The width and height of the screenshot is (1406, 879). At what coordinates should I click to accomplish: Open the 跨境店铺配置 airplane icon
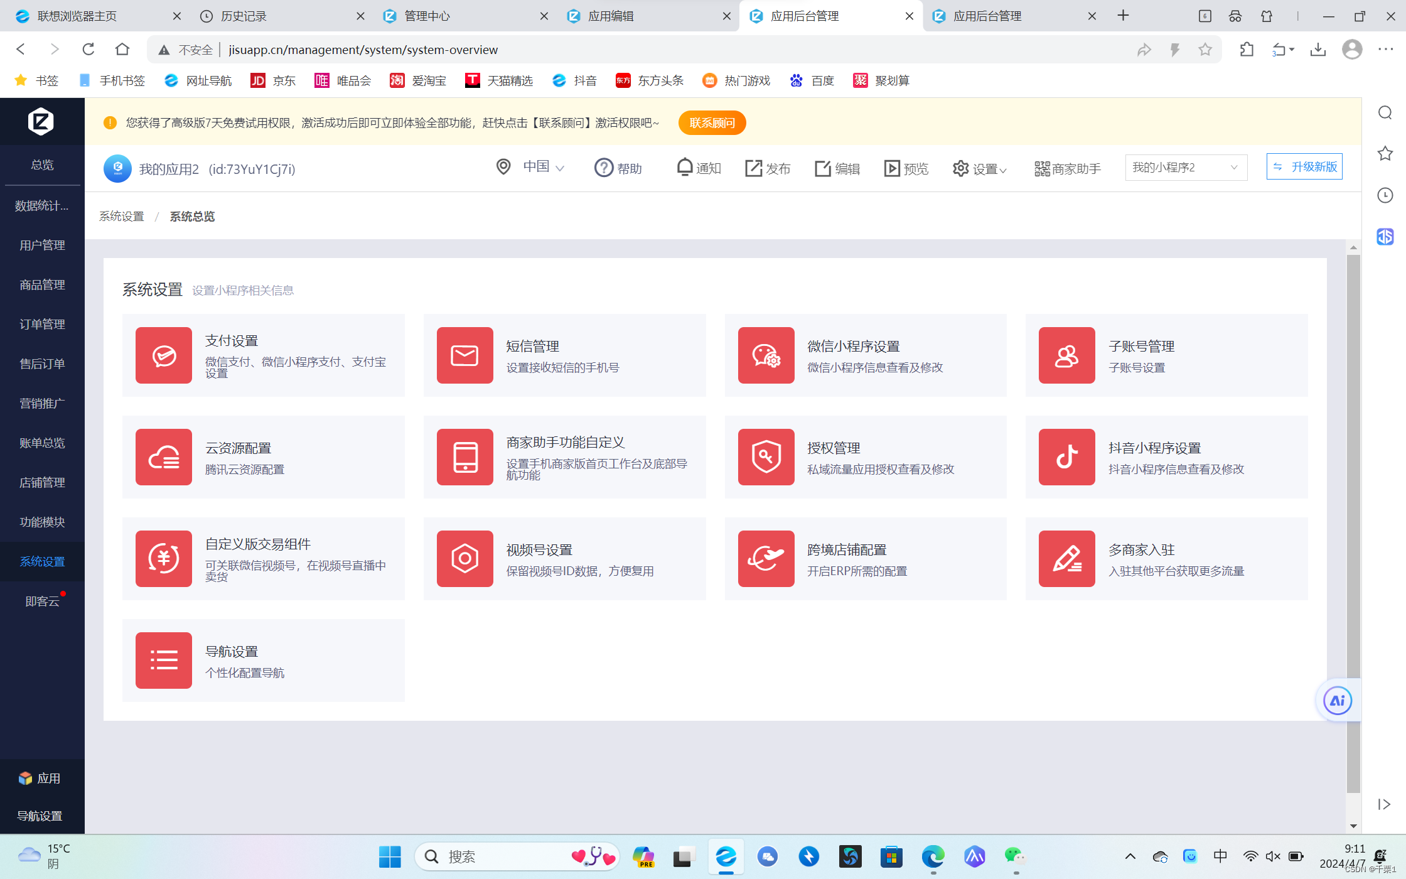(x=766, y=559)
